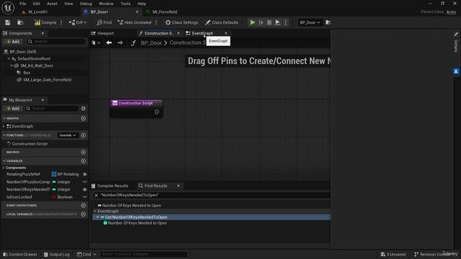461x259 pixels.
Task: Compile the BP_Door blueprint
Action: pyautogui.click(x=45, y=22)
